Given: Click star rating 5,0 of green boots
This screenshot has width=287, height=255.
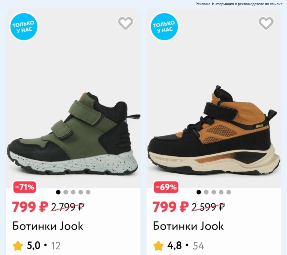Looking at the screenshot, I should pos(36,246).
